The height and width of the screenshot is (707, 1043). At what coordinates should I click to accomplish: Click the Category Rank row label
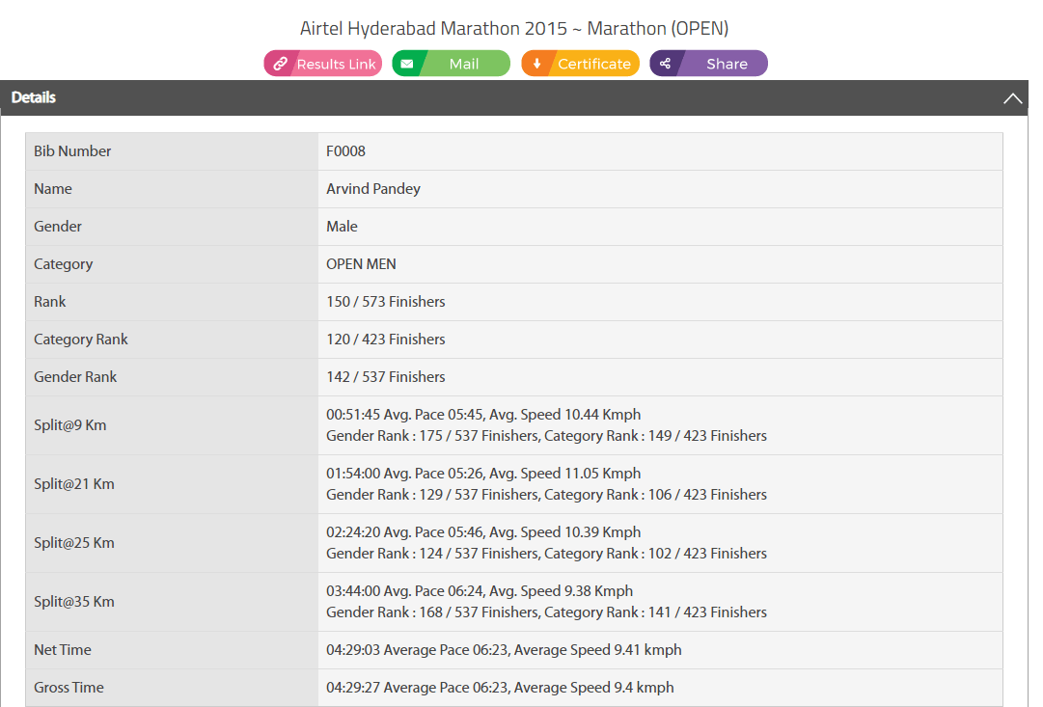pyautogui.click(x=80, y=340)
